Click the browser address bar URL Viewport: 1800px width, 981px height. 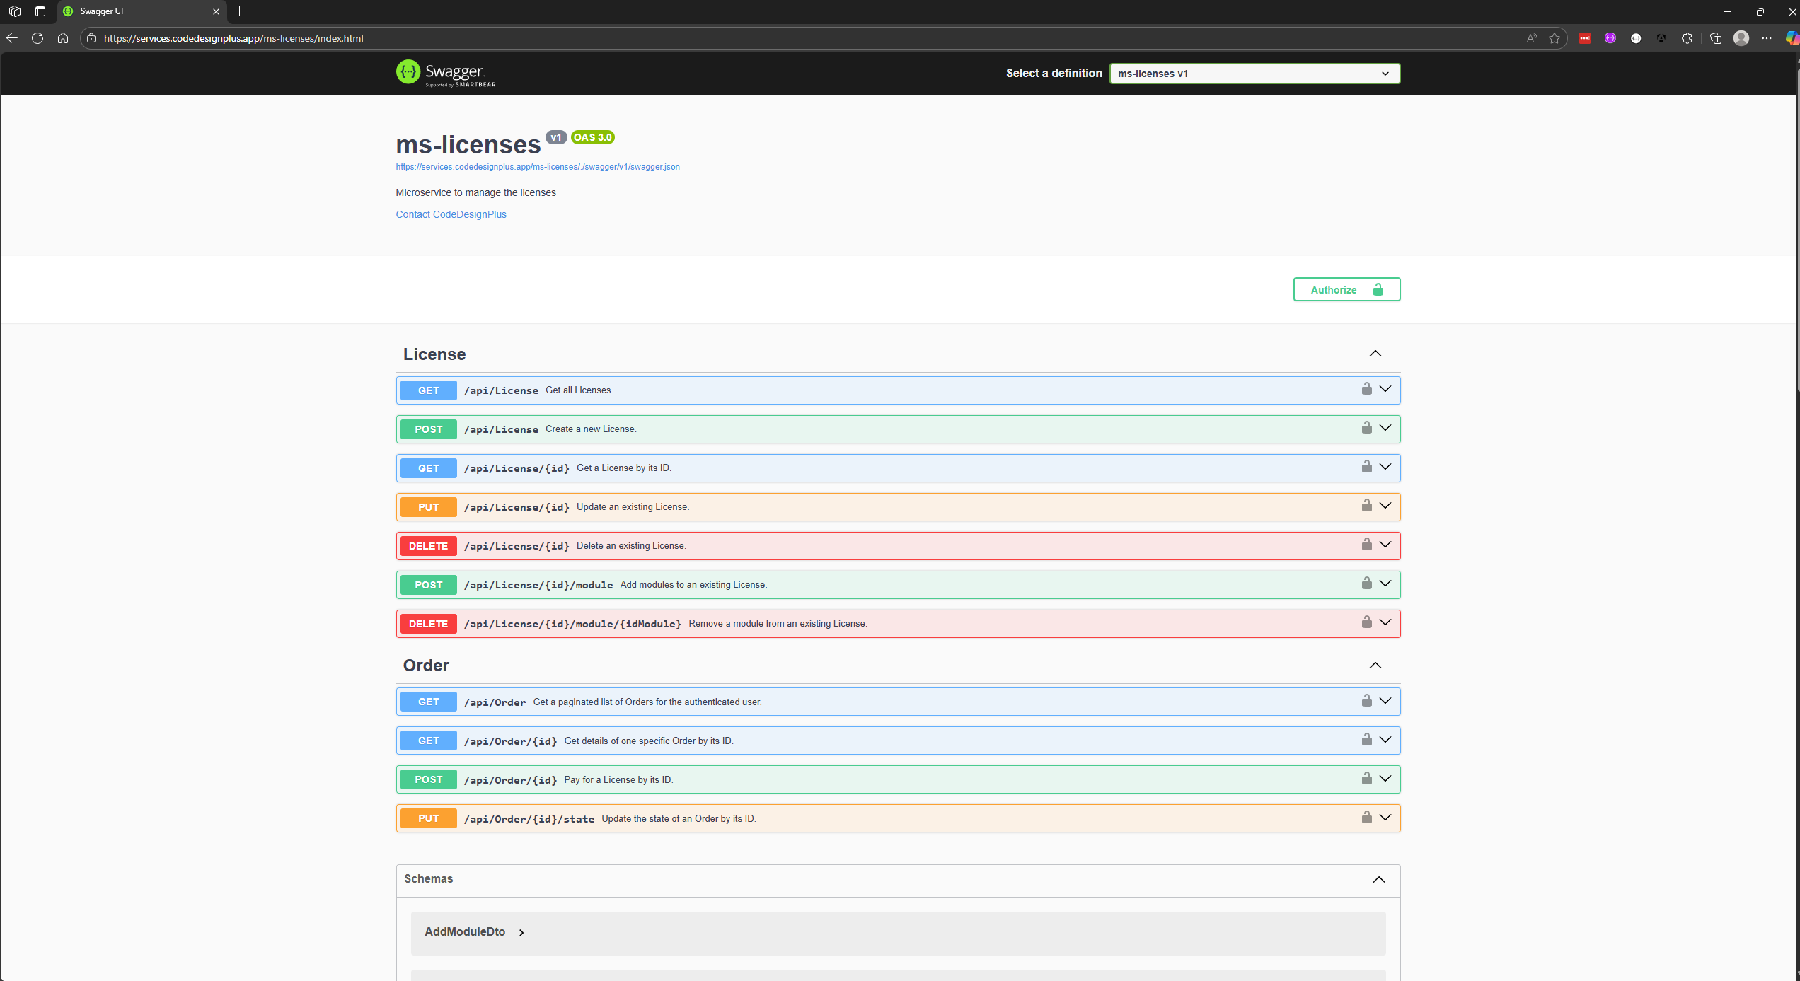[x=233, y=38]
